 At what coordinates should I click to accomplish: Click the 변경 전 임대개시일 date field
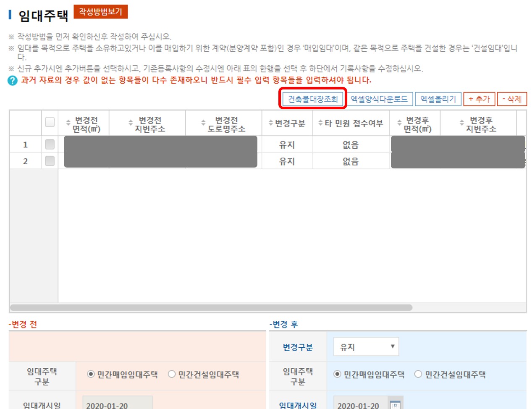coord(118,403)
